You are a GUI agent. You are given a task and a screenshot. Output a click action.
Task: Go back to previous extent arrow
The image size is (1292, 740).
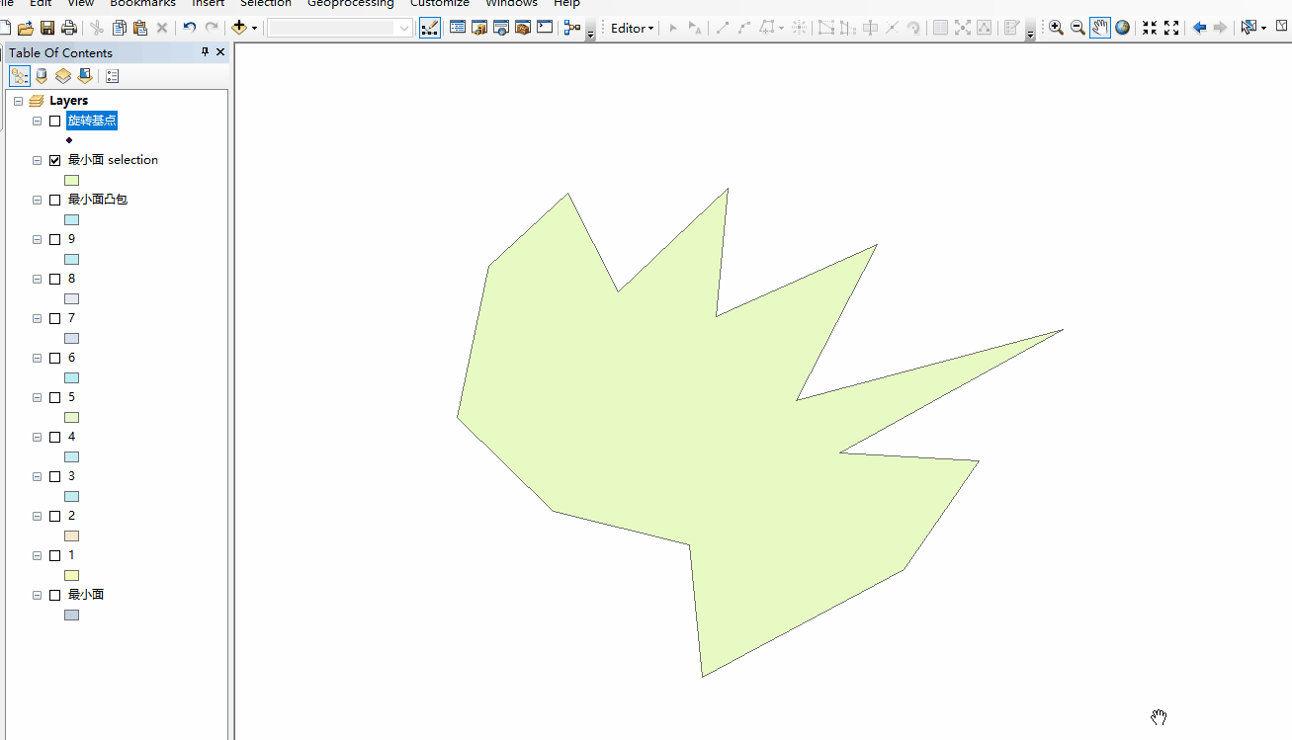(1200, 28)
